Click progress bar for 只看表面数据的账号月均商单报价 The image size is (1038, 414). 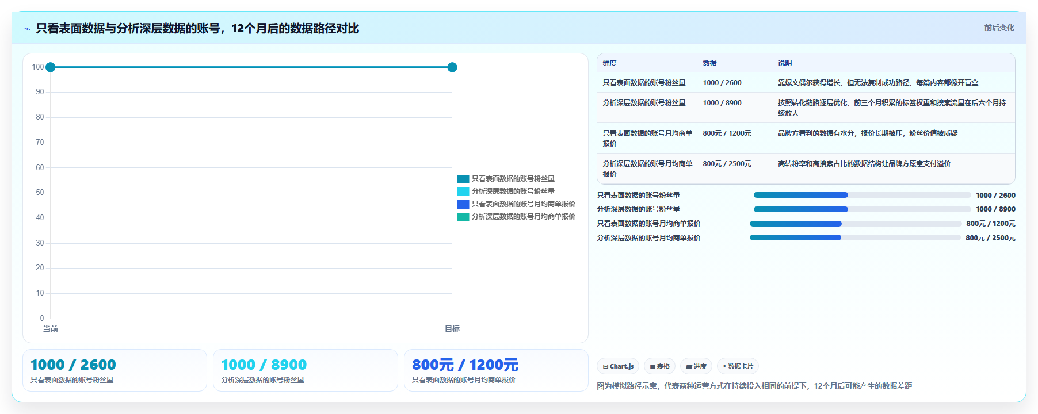[855, 224]
